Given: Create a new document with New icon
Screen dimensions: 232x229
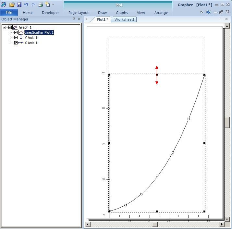Looking at the screenshot, I should [x=47, y=5].
